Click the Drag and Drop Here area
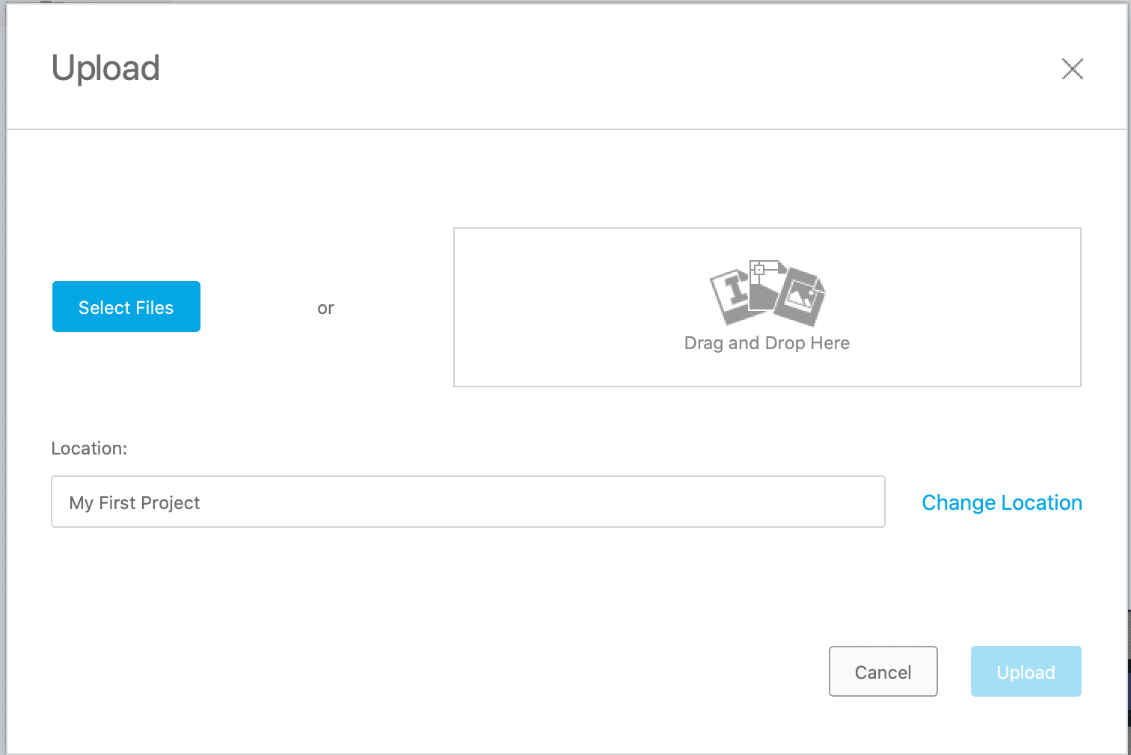 pos(767,307)
